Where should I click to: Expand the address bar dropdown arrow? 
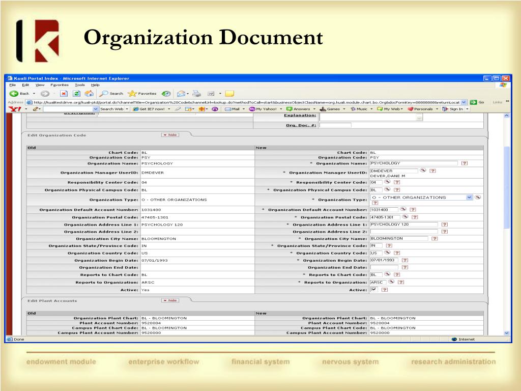point(464,102)
